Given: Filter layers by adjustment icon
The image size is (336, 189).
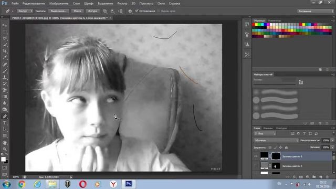Looking at the screenshot, I should click(x=298, y=133).
